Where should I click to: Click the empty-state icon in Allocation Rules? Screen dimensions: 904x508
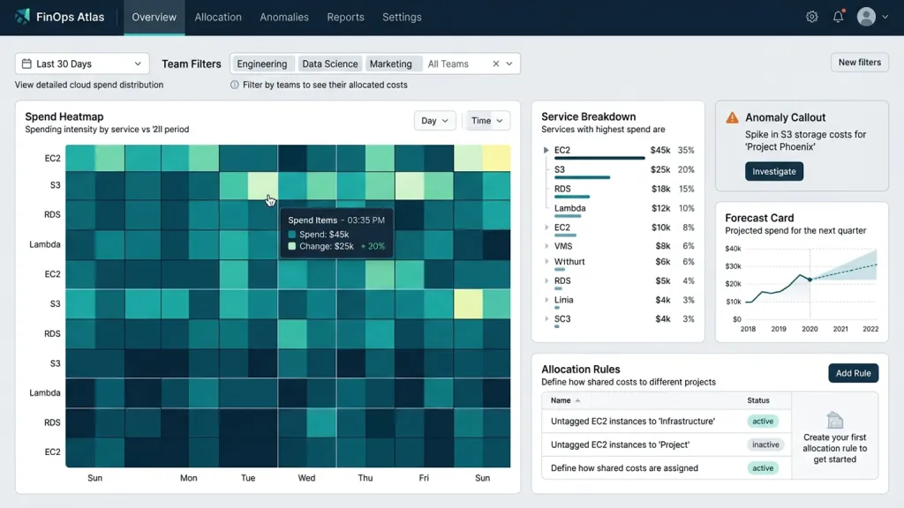pyautogui.click(x=834, y=420)
